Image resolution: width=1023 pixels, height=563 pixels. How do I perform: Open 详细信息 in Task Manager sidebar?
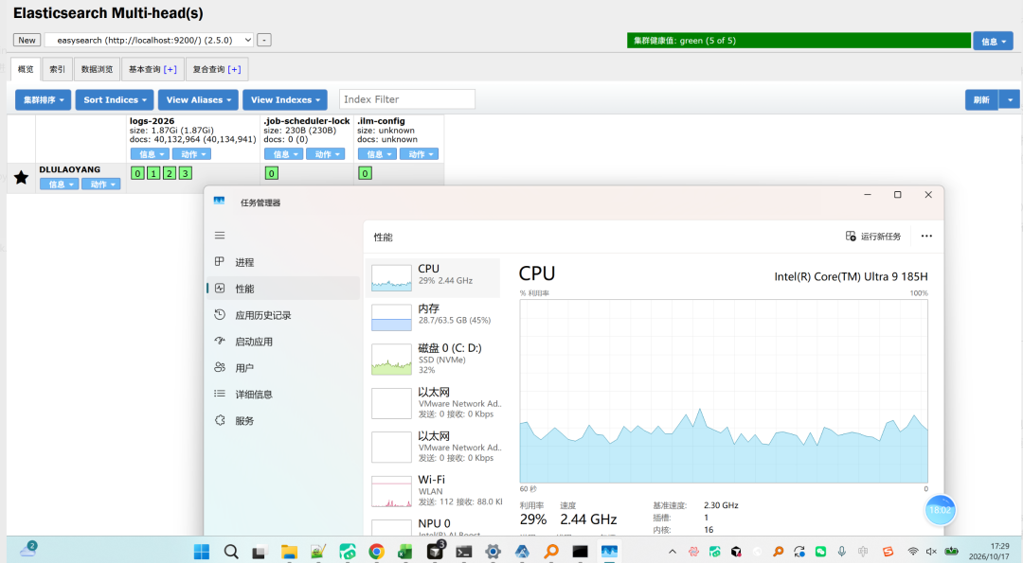tap(282, 395)
